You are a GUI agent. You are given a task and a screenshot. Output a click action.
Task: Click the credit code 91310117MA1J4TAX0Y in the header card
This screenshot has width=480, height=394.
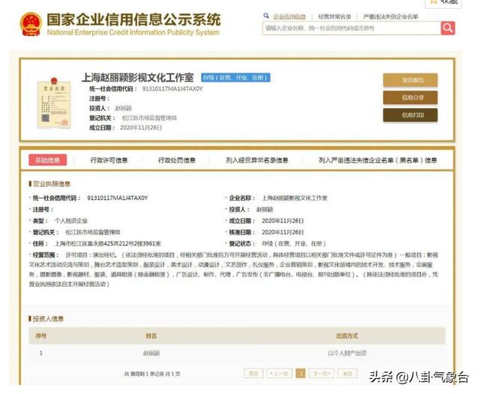click(172, 88)
